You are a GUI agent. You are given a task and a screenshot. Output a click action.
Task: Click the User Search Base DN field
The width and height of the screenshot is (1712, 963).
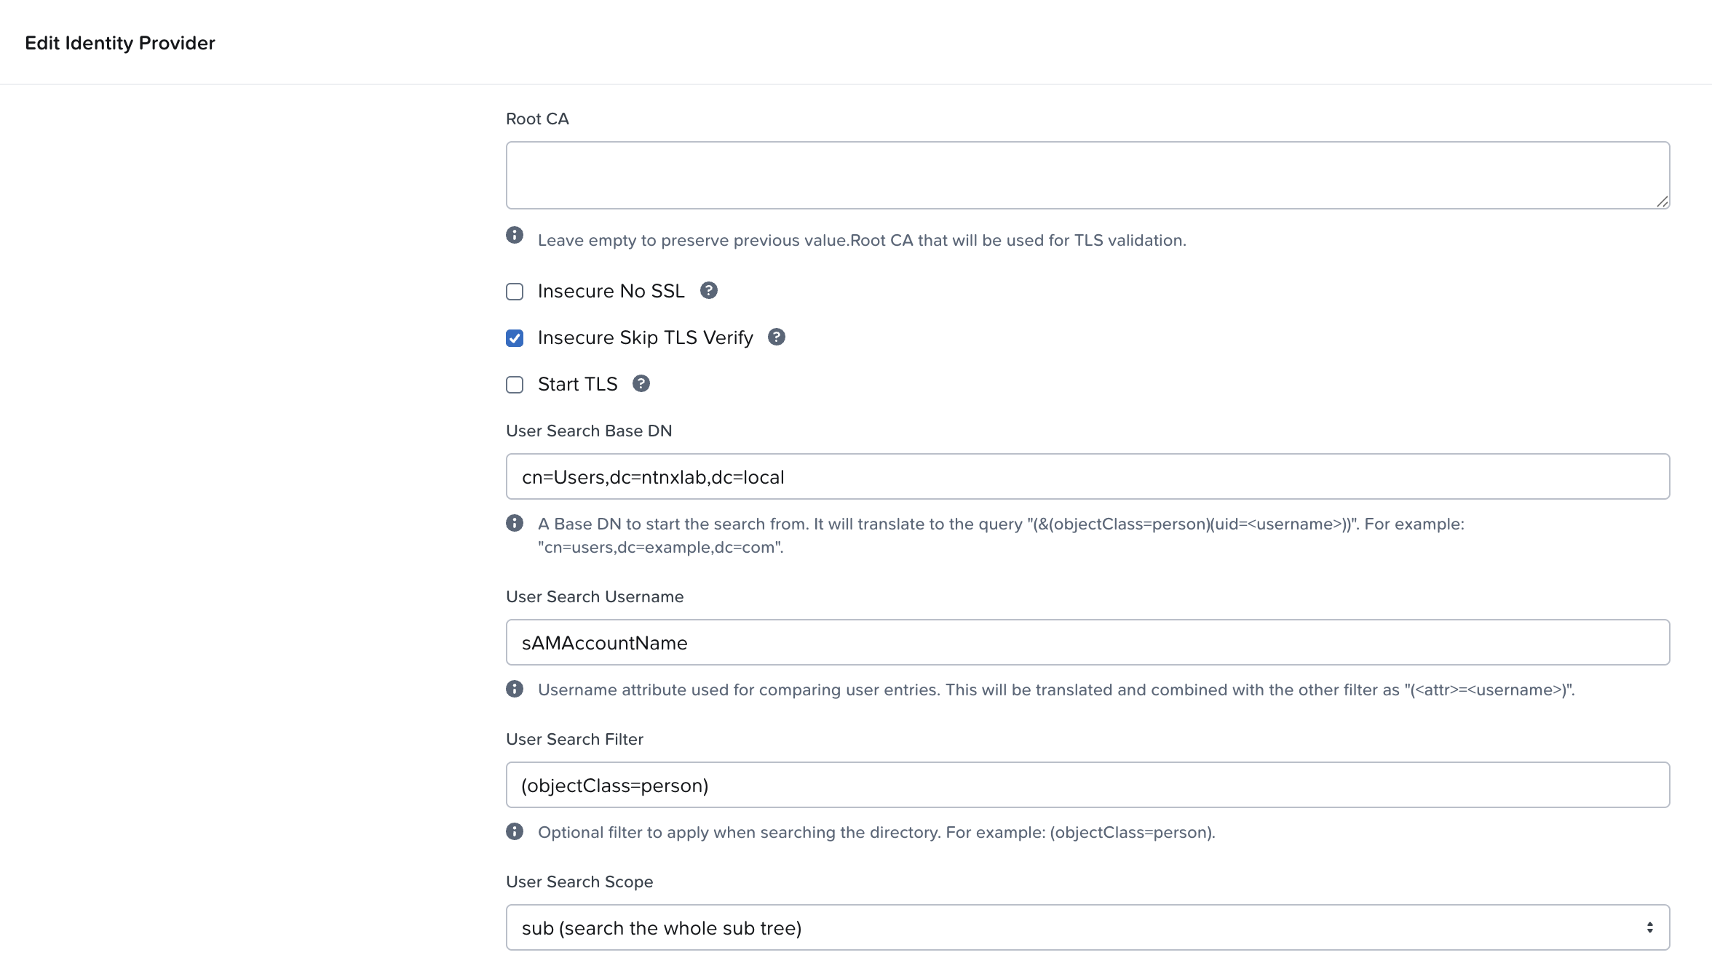pos(1087,477)
